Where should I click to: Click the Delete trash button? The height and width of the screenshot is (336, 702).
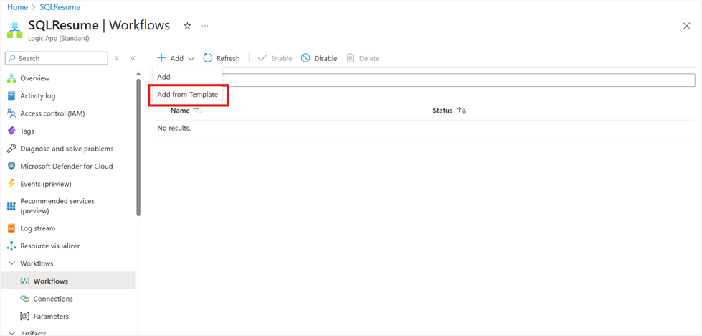363,58
